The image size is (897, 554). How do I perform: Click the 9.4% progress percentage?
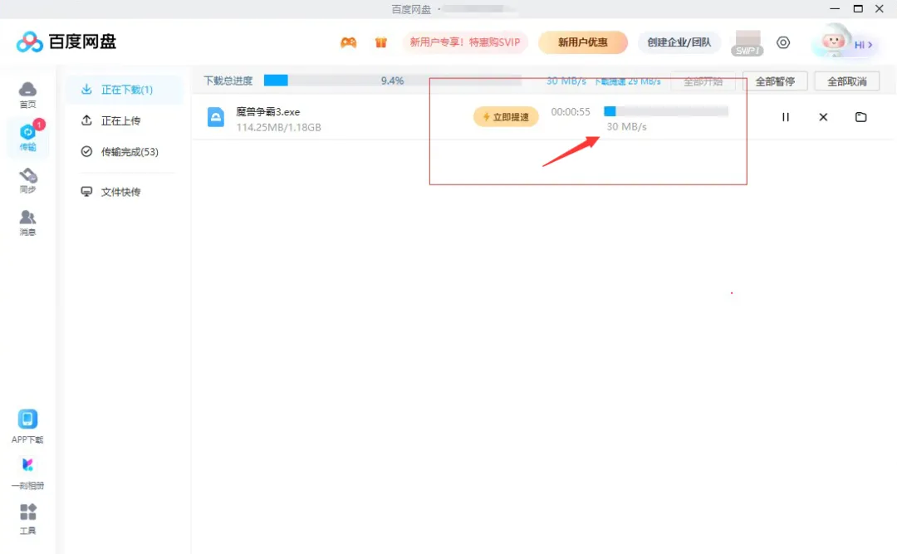coord(392,81)
